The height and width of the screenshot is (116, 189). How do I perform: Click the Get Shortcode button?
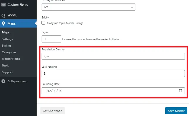coord(52,111)
